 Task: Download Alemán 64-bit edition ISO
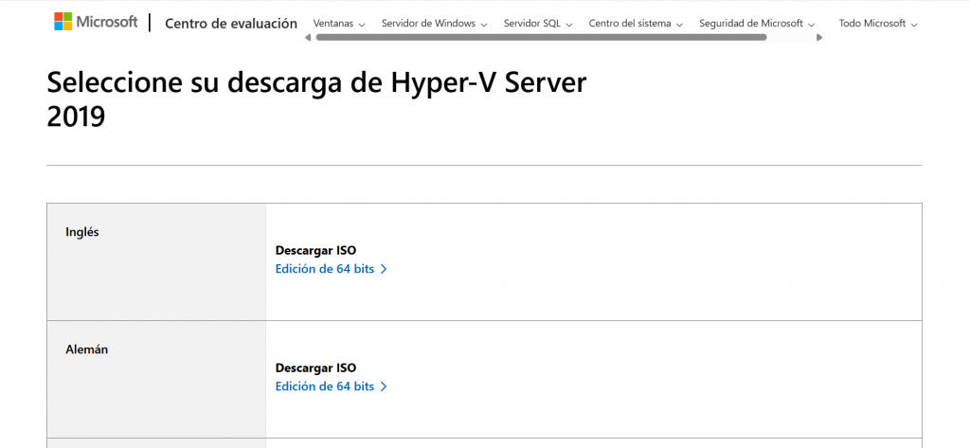[x=331, y=386]
